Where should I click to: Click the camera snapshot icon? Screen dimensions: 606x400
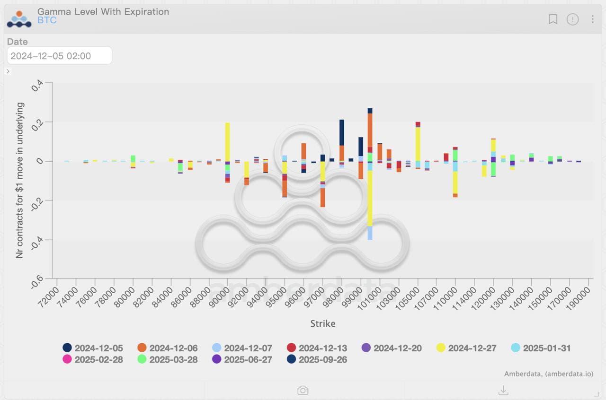coord(303,390)
